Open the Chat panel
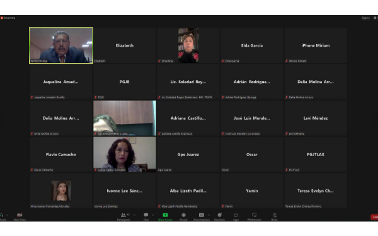This screenshot has height=236, width=378. [x=146, y=216]
